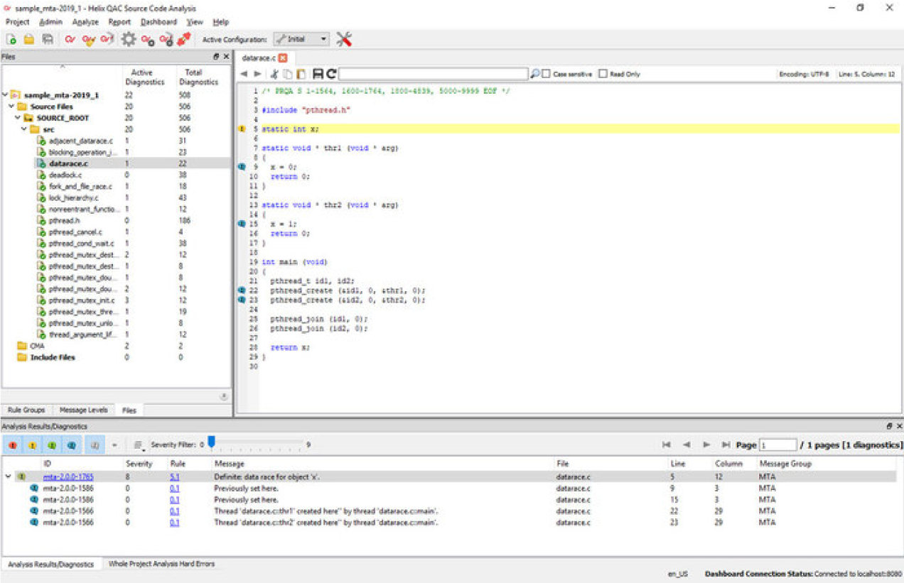This screenshot has width=904, height=583.
Task: Open the Analyze menu
Action: click(85, 22)
